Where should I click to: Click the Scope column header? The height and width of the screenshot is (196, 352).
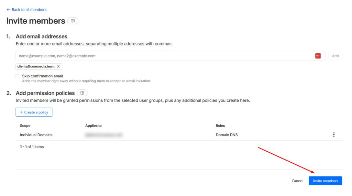click(25, 126)
